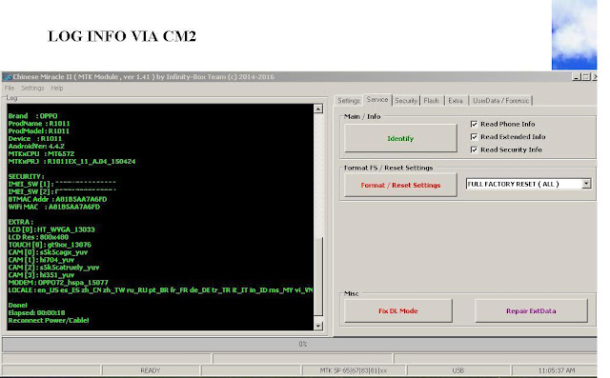Click the log scrollbar down arrow
Screen dimensions: 610x378
point(318,326)
